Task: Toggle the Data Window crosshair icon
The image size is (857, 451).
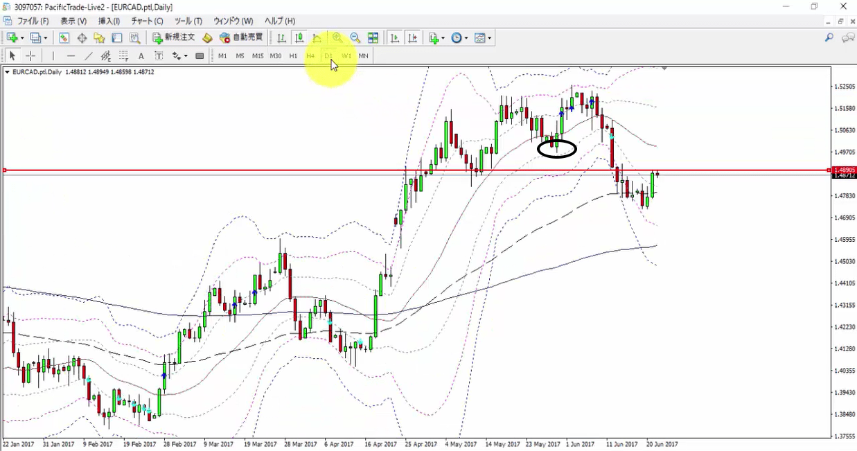Action: pyautogui.click(x=82, y=38)
